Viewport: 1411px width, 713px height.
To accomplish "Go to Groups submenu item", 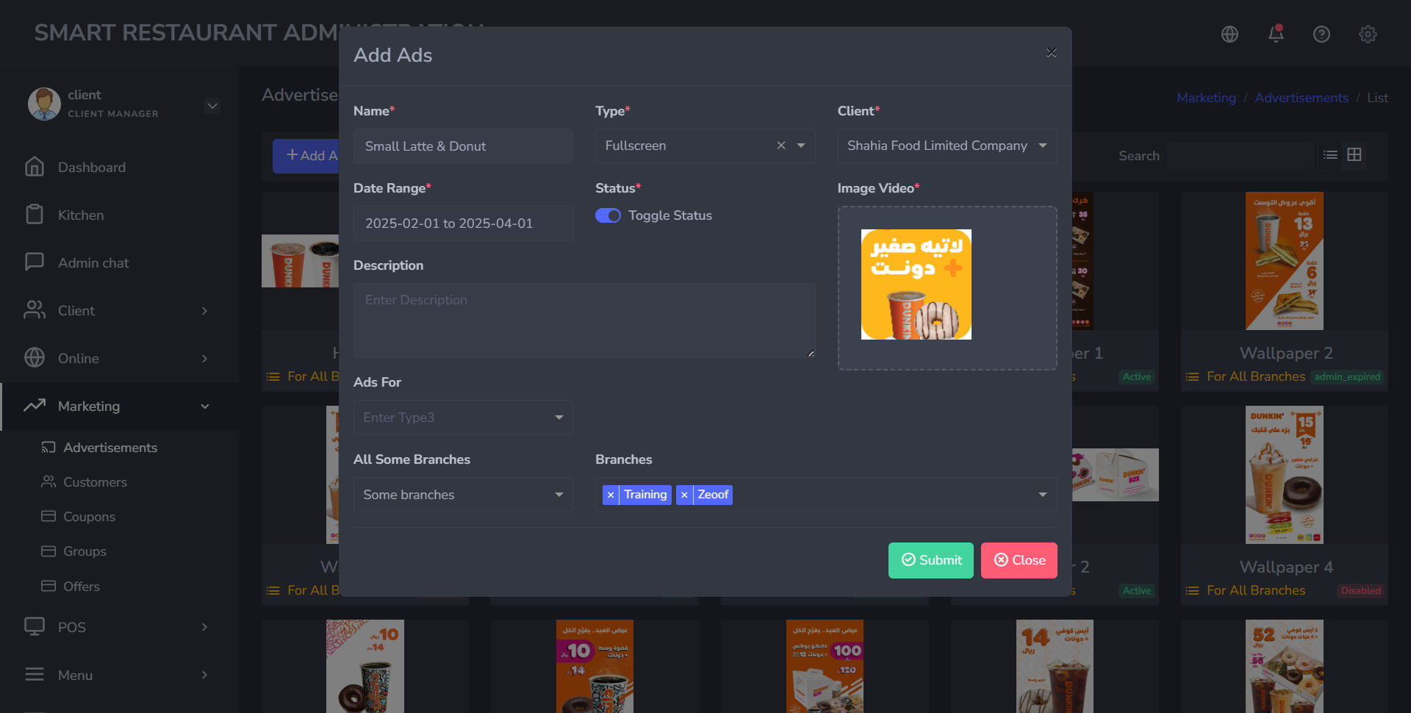I will pyautogui.click(x=85, y=551).
